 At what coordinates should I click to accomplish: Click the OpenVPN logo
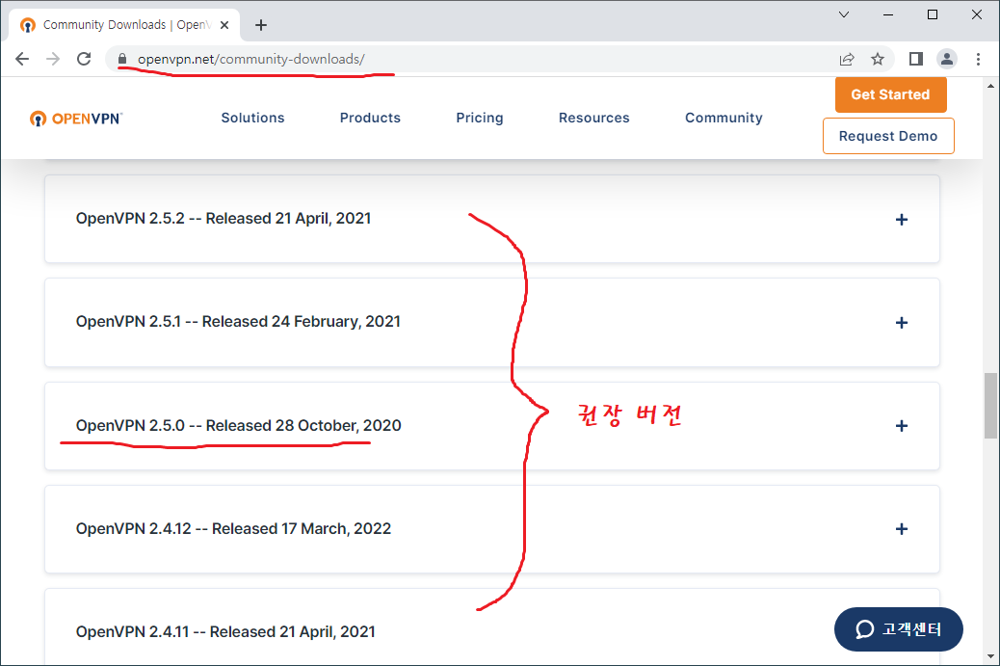pos(76,119)
